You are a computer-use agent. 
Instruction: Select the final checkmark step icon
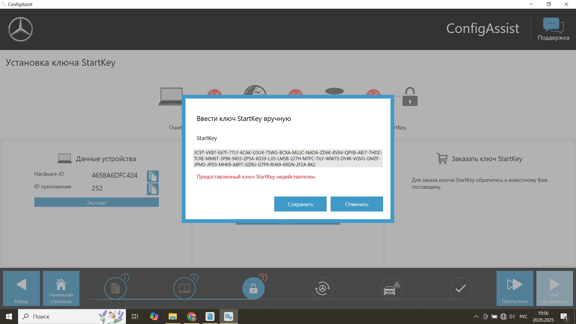pyautogui.click(x=460, y=288)
